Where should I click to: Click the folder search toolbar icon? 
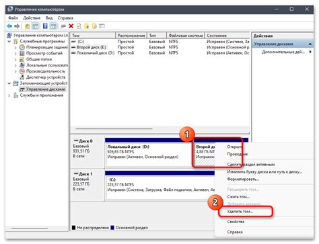tap(94, 26)
